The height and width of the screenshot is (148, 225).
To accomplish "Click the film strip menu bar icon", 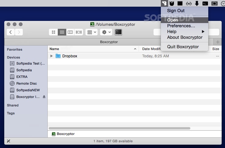I will pos(214,3).
